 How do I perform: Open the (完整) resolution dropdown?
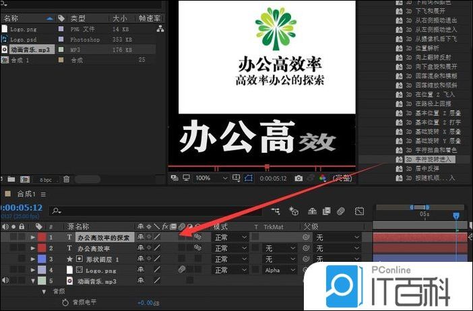342,178
